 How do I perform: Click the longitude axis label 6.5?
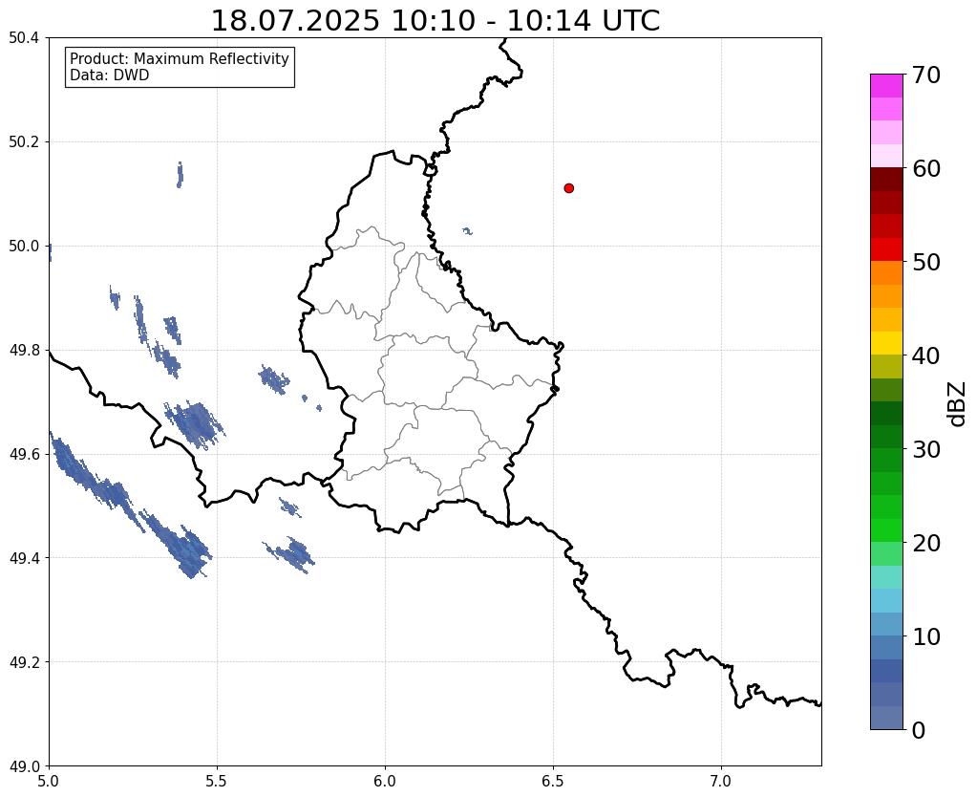point(553,782)
